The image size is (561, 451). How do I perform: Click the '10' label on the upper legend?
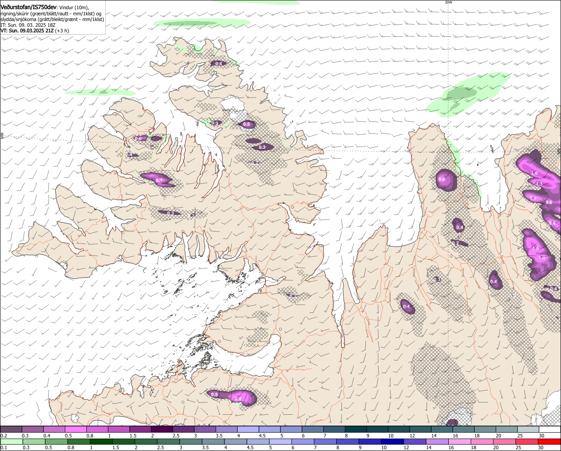point(390,436)
